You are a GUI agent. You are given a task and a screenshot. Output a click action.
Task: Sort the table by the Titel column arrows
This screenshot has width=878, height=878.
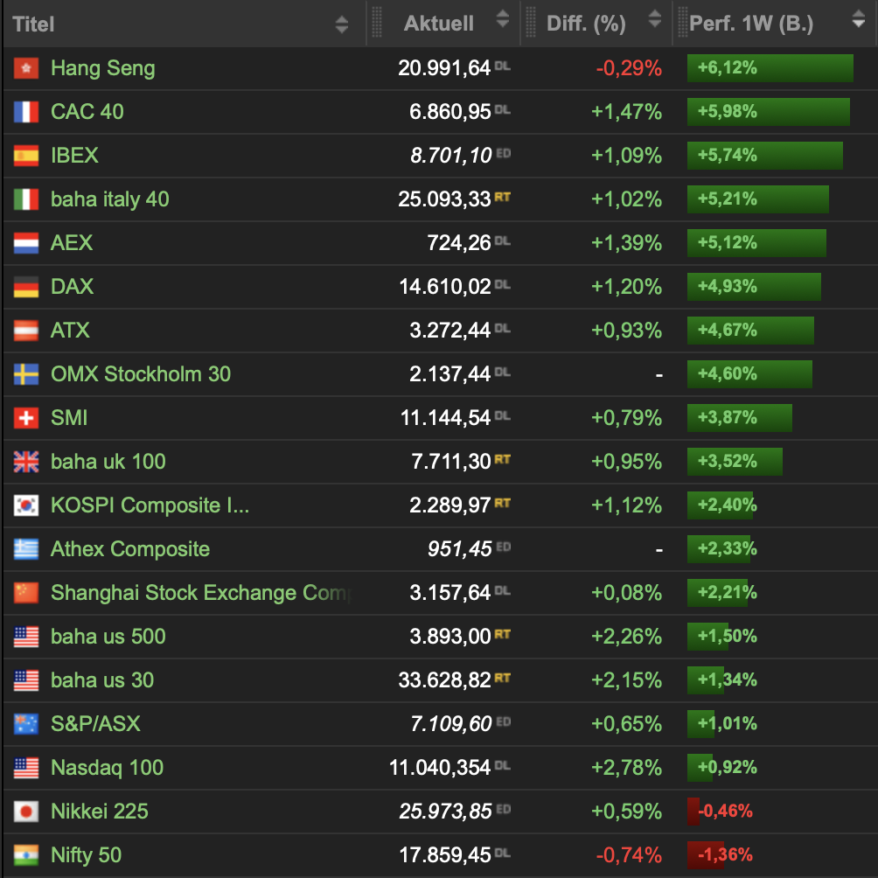pos(342,24)
